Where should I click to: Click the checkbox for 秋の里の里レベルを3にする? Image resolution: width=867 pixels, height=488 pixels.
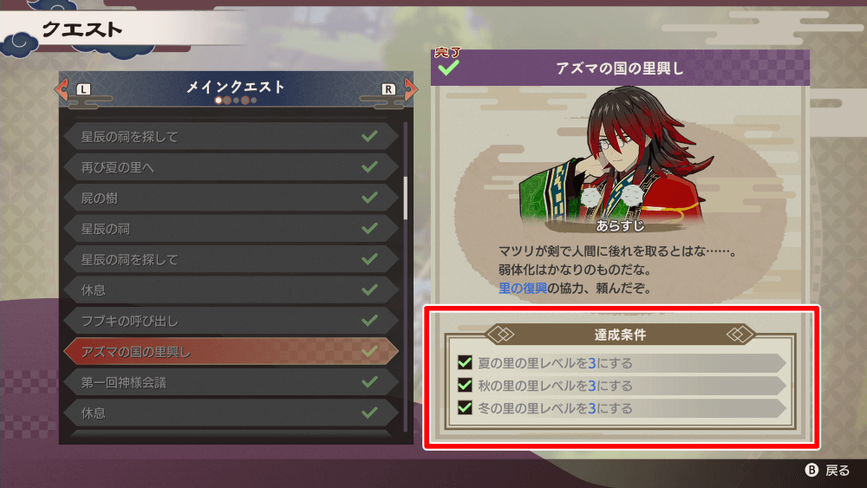pos(465,385)
